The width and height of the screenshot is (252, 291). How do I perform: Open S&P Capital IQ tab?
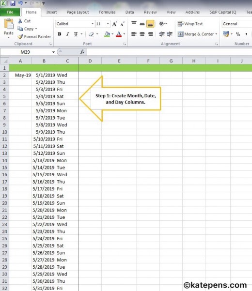[x=223, y=12]
